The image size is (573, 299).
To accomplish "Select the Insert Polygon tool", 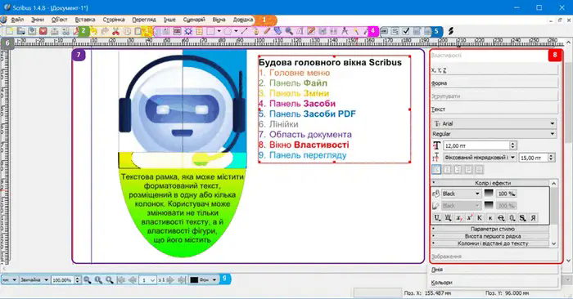I will coord(228,31).
